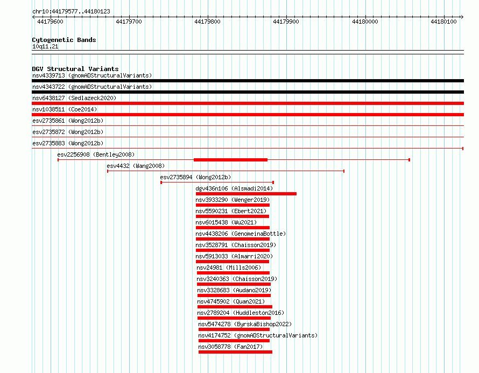The width and height of the screenshot is (479, 373).
Task: Open nsv3933290 (Wenger2019) variant
Action: pyautogui.click(x=233, y=200)
